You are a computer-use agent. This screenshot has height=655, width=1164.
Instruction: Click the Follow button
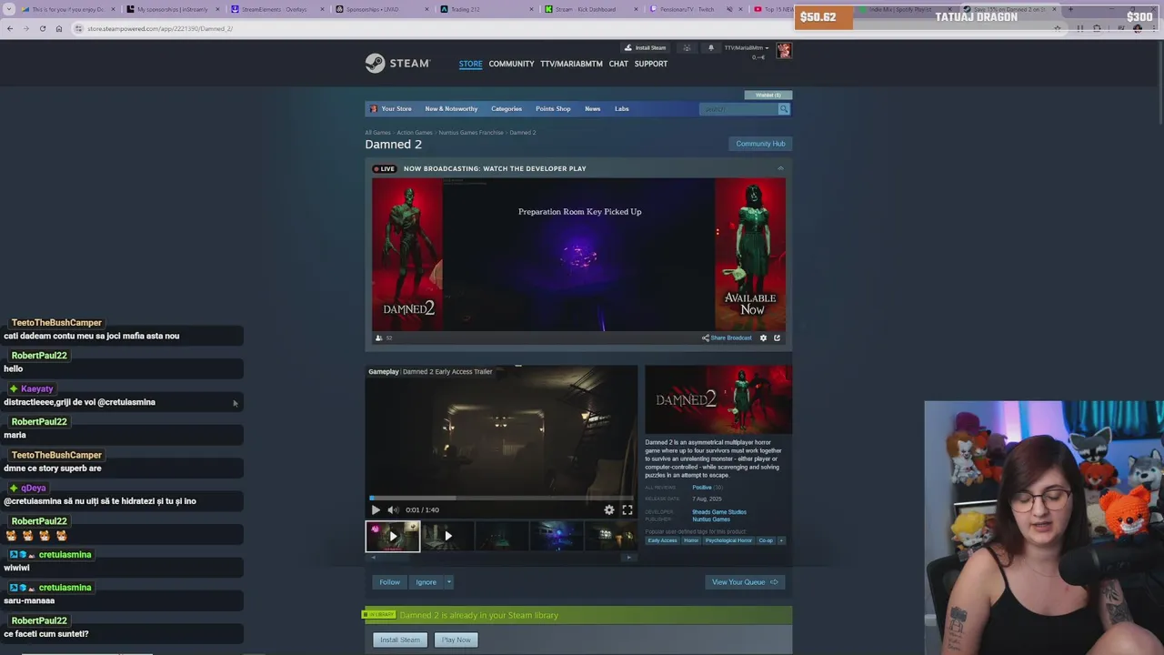coord(389,582)
